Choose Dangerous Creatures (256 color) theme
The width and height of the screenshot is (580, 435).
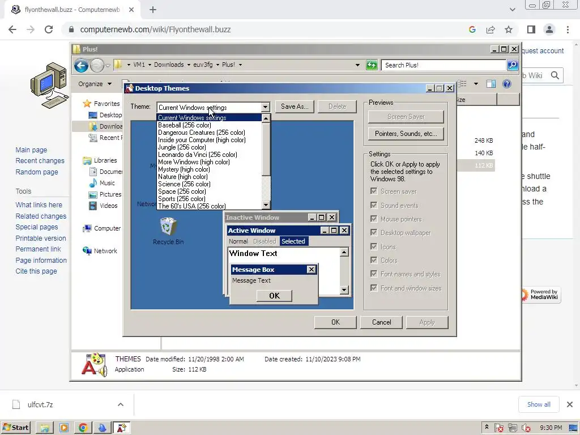click(x=201, y=133)
